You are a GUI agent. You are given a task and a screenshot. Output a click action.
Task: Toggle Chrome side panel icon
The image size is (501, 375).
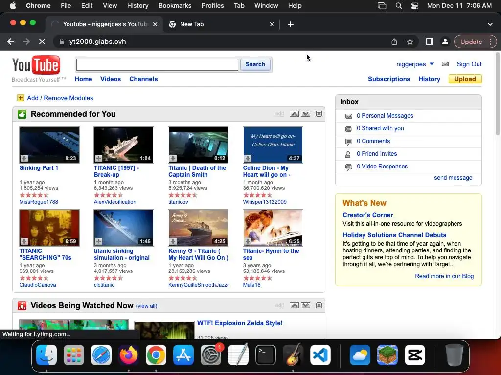(430, 42)
